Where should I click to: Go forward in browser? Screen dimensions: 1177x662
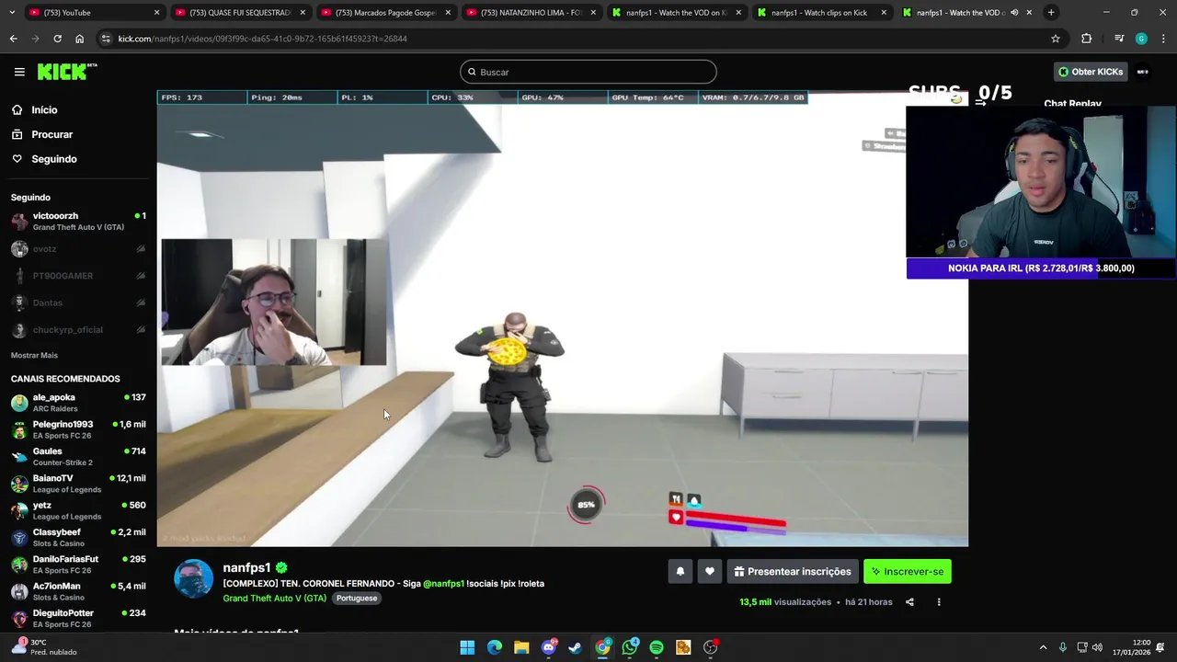coord(35,39)
